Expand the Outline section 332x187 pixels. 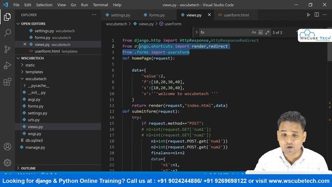(x=28, y=168)
